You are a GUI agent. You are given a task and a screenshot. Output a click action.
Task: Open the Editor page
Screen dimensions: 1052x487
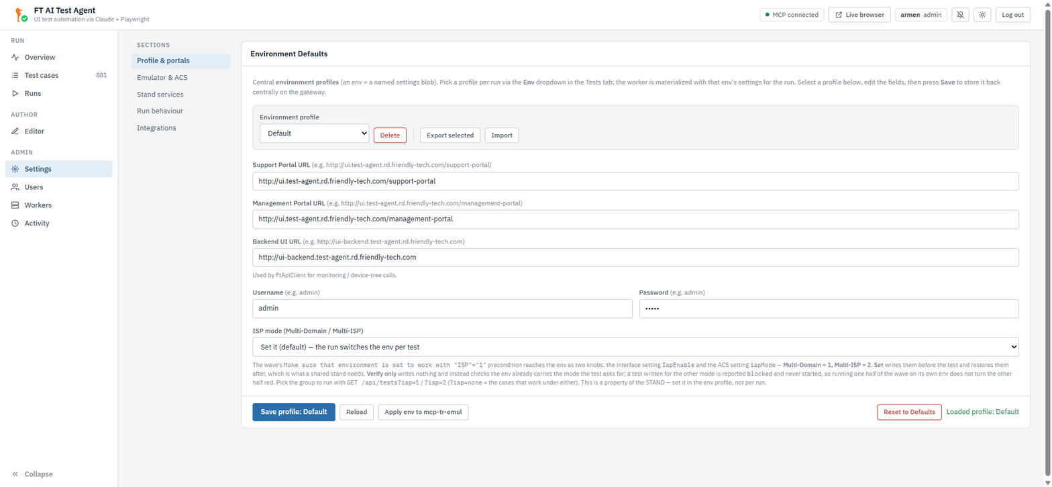(x=59, y=131)
